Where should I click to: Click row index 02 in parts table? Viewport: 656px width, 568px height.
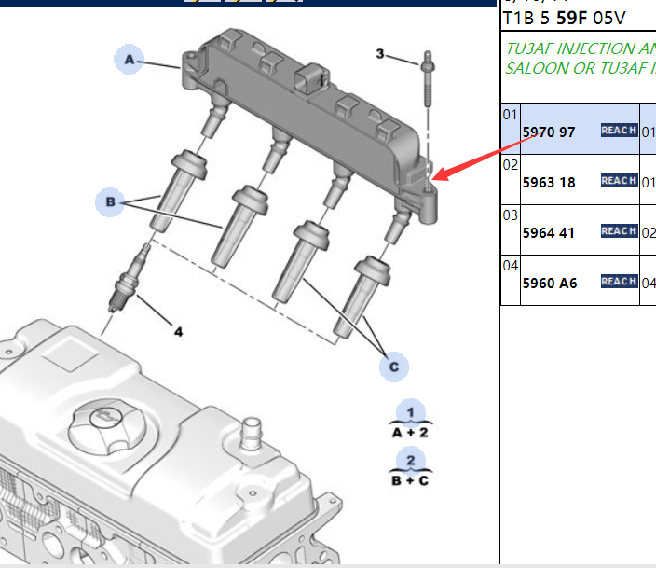pyautogui.click(x=511, y=165)
